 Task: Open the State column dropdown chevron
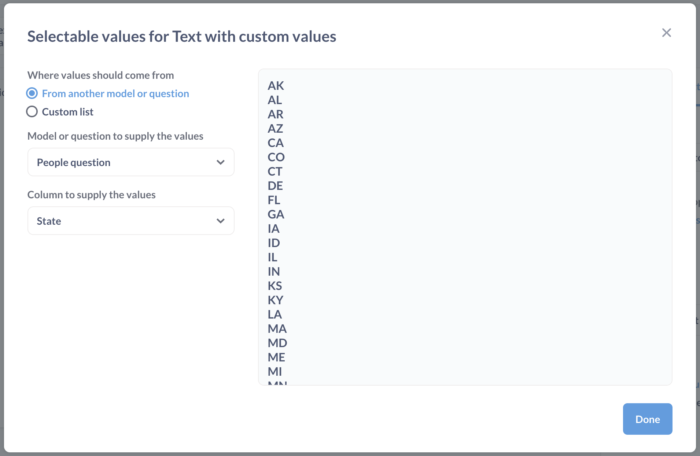221,221
